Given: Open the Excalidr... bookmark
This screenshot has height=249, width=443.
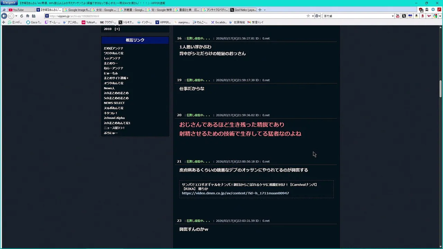Looking at the screenshot, I should [219, 22].
